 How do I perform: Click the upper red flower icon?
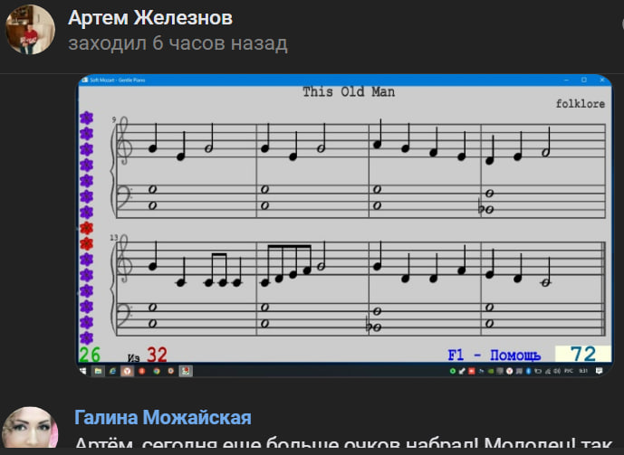tap(86, 228)
